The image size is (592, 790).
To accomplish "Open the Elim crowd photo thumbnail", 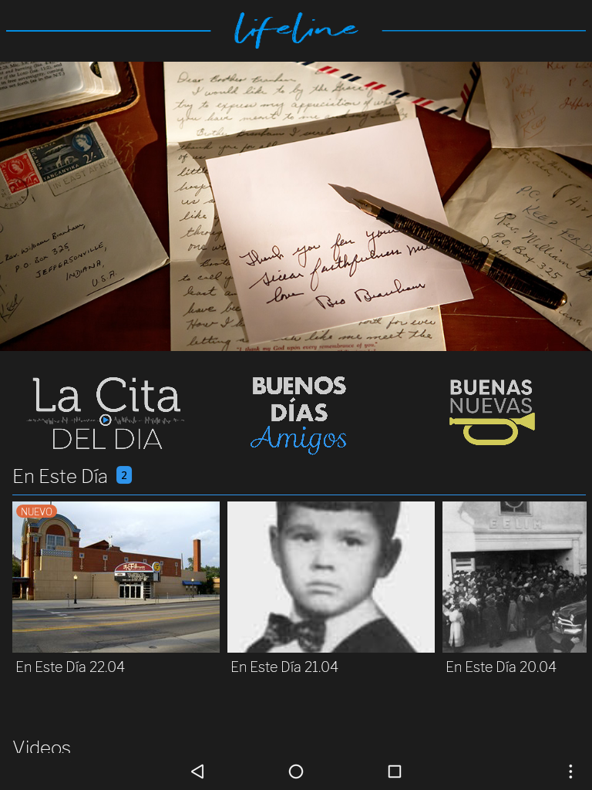I will pyautogui.click(x=514, y=577).
